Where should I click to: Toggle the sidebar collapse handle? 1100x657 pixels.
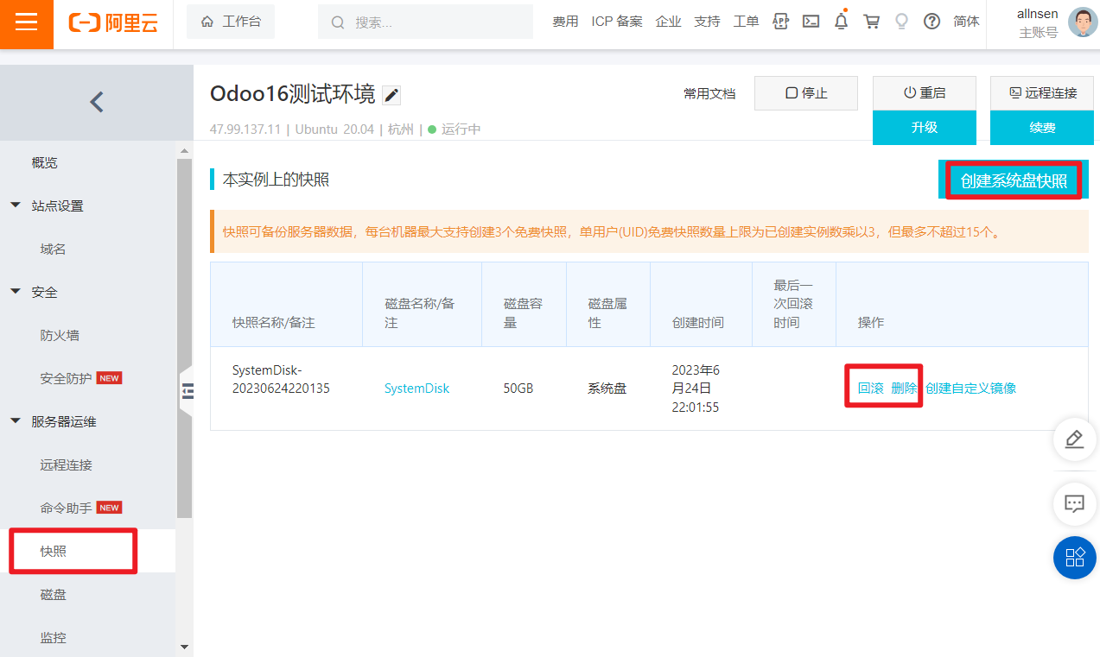click(188, 391)
